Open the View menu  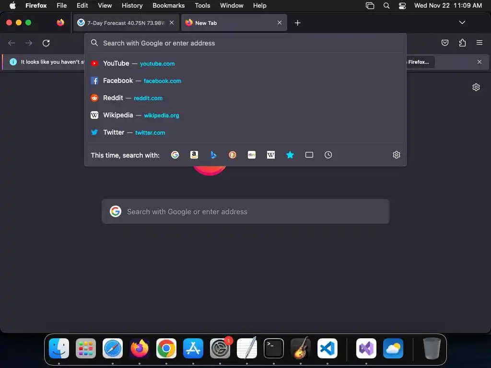pyautogui.click(x=105, y=5)
